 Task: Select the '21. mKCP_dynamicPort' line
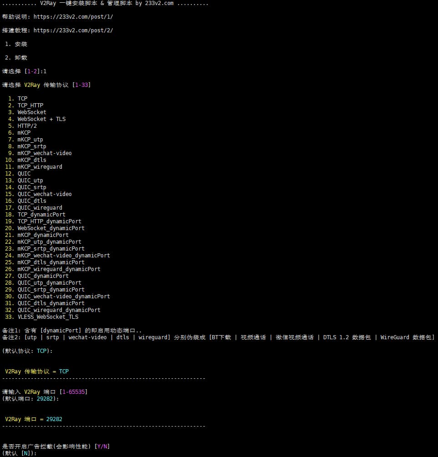tap(37, 235)
